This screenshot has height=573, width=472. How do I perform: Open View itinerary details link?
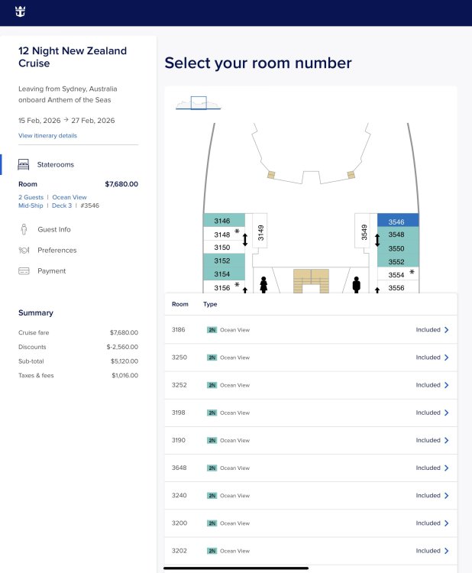pos(47,135)
